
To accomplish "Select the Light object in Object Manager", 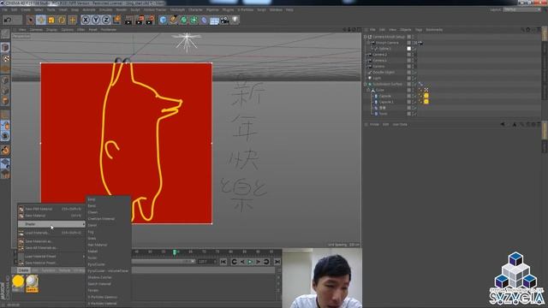I will point(377,78).
